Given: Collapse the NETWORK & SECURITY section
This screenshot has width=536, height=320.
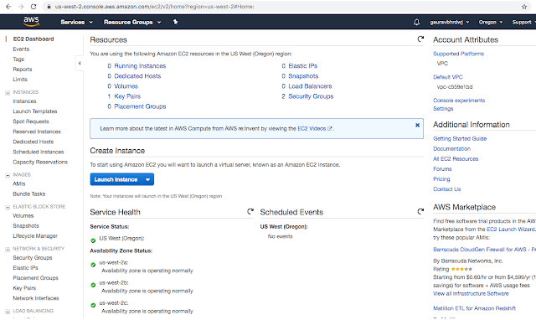Looking at the screenshot, I should point(8,250).
